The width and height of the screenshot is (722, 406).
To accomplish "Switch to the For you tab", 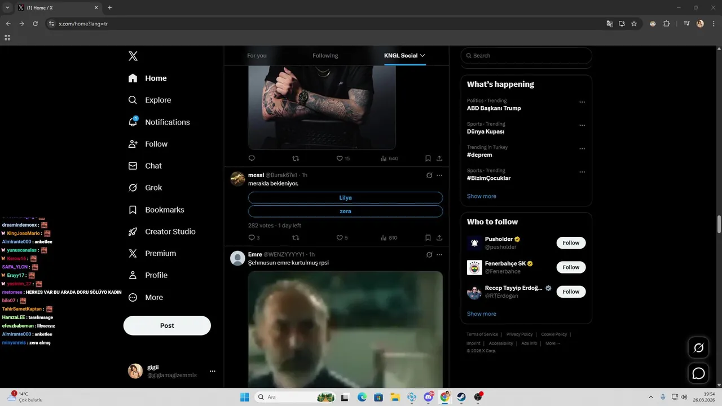I will 257,56.
